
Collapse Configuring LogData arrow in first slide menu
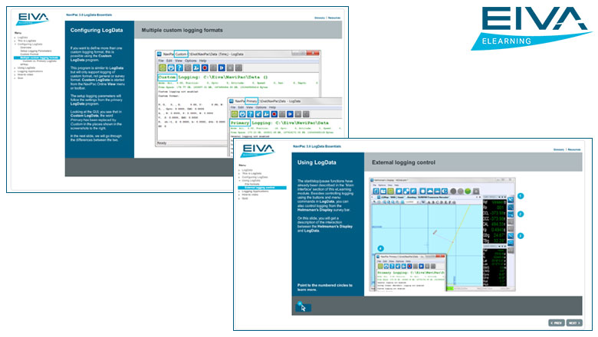15,44
